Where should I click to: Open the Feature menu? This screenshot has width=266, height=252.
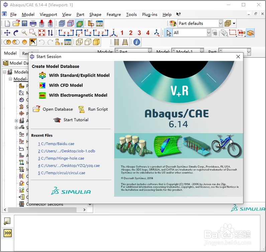coord(114,15)
